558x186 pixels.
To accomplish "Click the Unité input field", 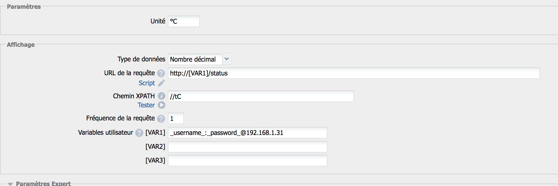I will coord(184,21).
